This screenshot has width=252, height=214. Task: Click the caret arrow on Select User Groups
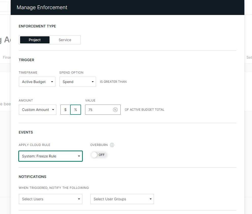150,199
